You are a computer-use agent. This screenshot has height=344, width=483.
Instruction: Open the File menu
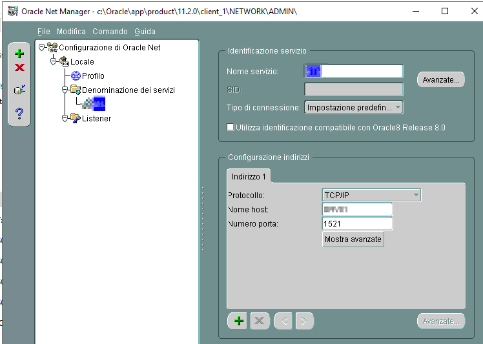point(44,32)
